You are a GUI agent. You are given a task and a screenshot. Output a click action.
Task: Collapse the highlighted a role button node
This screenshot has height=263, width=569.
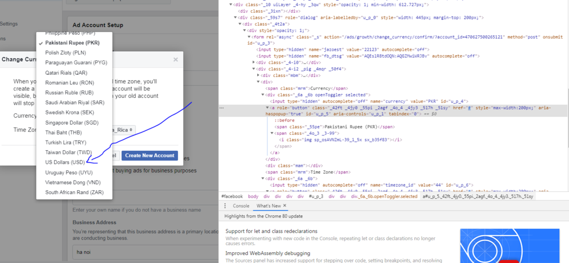click(267, 108)
